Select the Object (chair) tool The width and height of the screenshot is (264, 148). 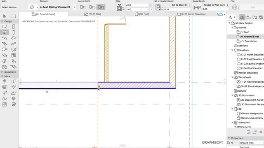14,61
